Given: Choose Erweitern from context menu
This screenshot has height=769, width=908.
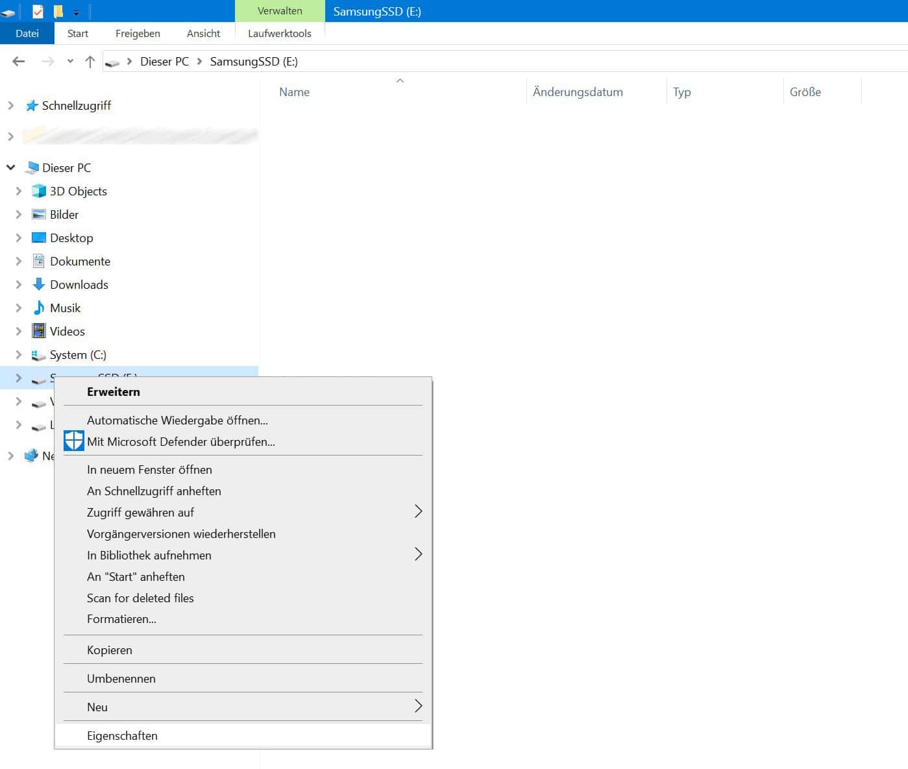Looking at the screenshot, I should coord(243,391).
